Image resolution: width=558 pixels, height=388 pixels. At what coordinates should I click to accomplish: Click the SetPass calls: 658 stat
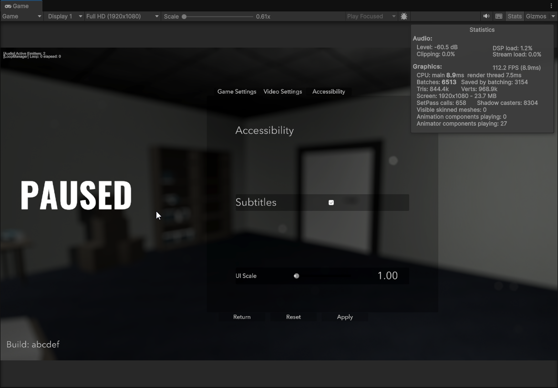(441, 103)
